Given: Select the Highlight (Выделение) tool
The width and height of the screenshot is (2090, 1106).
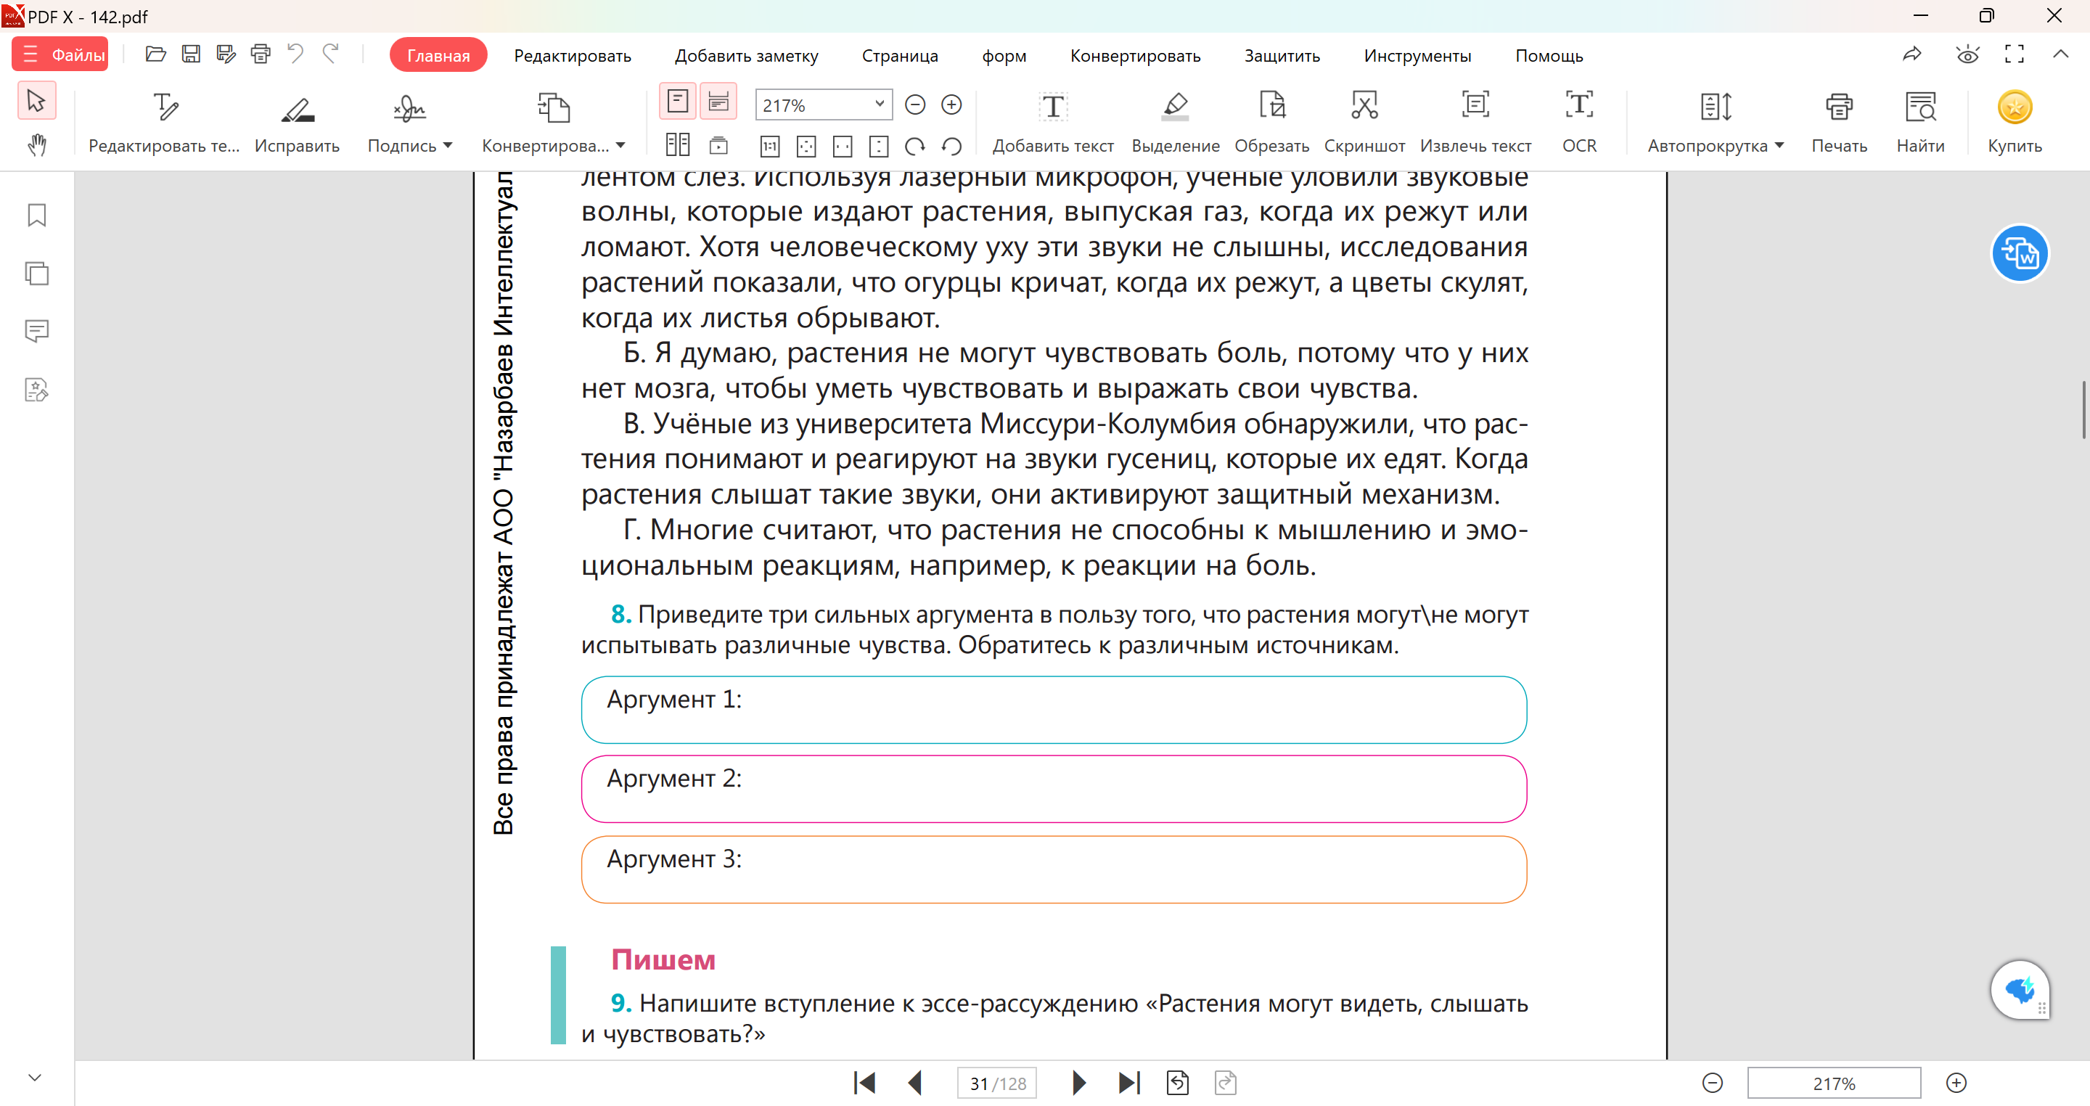Looking at the screenshot, I should tap(1175, 106).
